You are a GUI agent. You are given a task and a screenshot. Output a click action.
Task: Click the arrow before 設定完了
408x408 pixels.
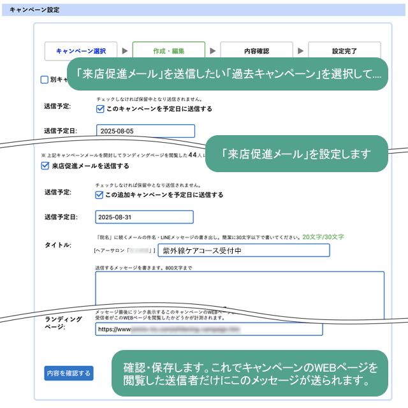[x=300, y=51]
